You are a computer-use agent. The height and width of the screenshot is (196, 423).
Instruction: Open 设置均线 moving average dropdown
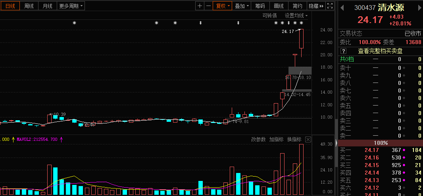296,15
